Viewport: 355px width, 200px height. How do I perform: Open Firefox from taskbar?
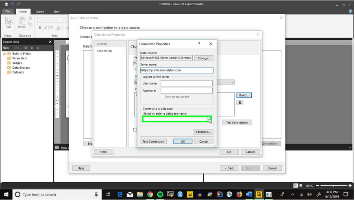tap(239, 195)
